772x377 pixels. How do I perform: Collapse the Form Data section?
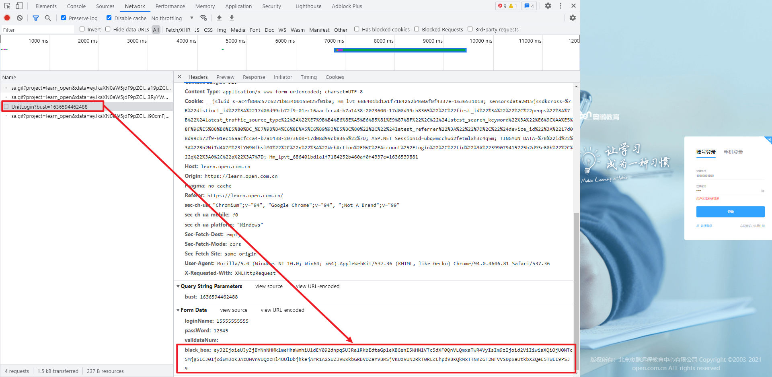pyautogui.click(x=178, y=310)
